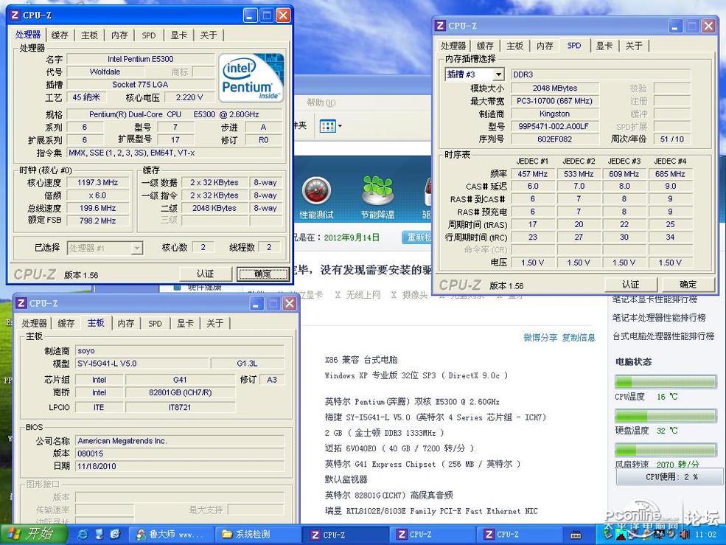This screenshot has height=545, width=726.
Task: Click the third quick launch icon
Action: 115,535
